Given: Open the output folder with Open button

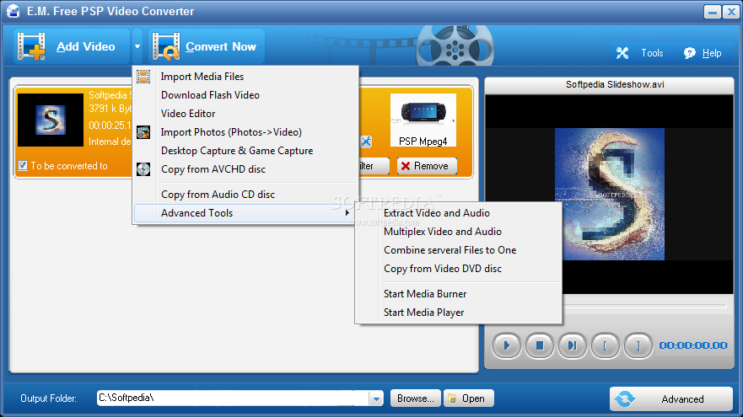Looking at the screenshot, I should pos(469,398).
